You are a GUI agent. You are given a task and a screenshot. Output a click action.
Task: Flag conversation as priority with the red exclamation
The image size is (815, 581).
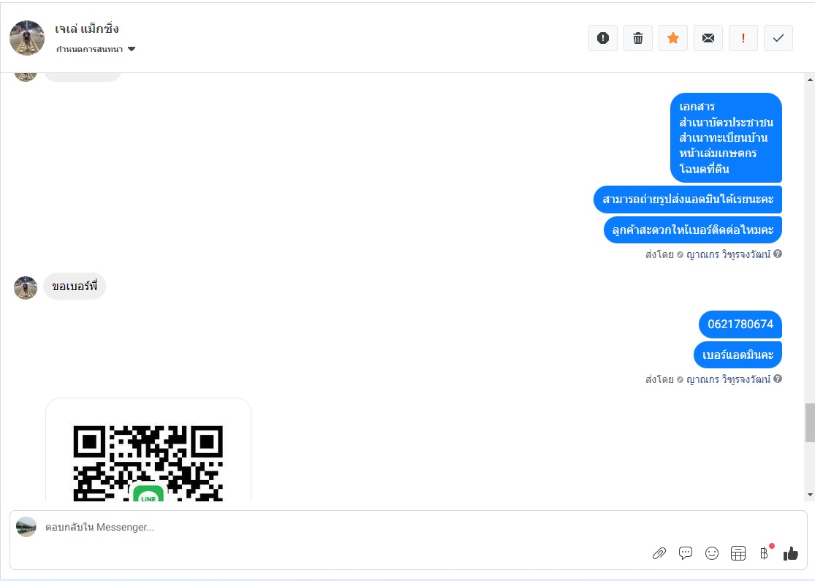[x=743, y=38]
